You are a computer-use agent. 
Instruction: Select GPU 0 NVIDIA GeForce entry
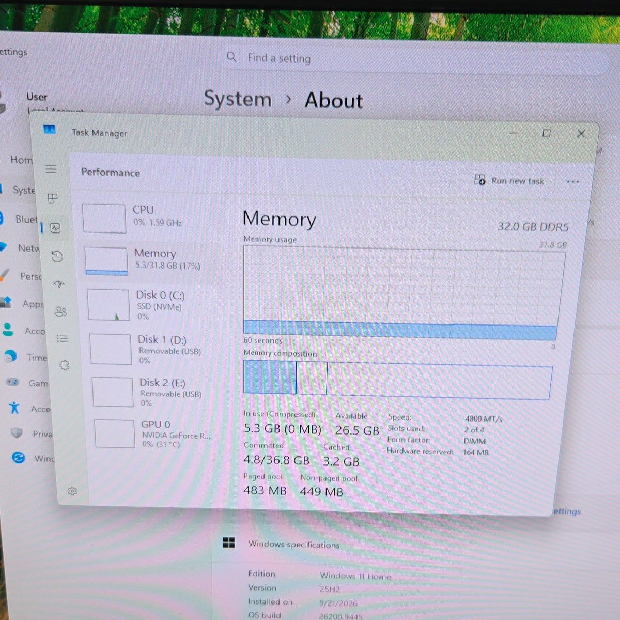click(x=157, y=434)
